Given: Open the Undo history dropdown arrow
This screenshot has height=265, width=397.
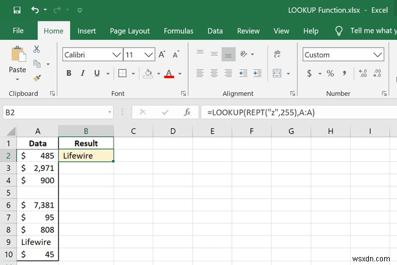Looking at the screenshot, I should point(45,10).
